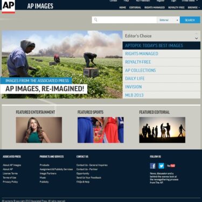The image size is (202, 202).
Task: Go to Home in the navigation bar
Action: pos(123,8)
